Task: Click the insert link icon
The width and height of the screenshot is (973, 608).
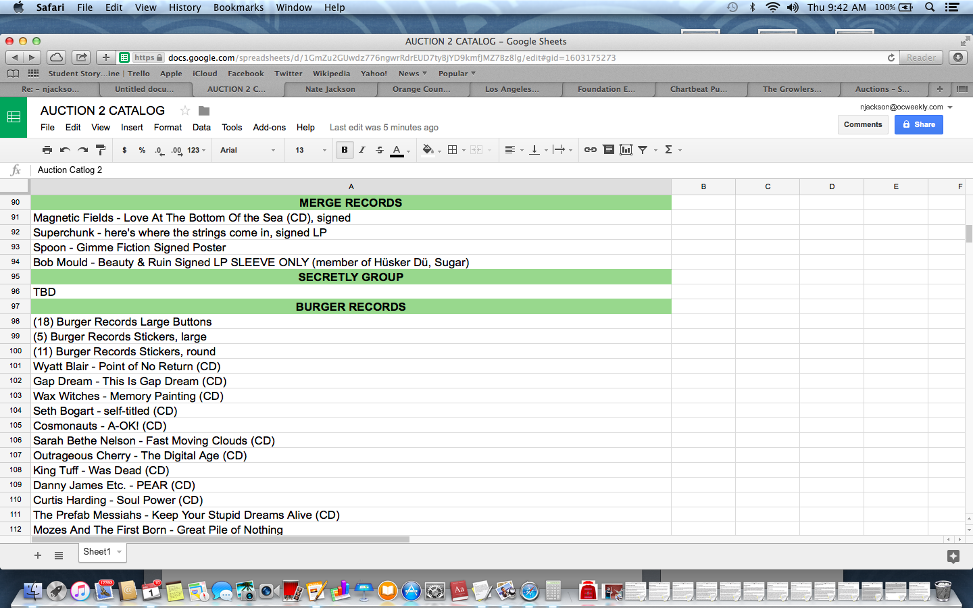Action: point(590,150)
